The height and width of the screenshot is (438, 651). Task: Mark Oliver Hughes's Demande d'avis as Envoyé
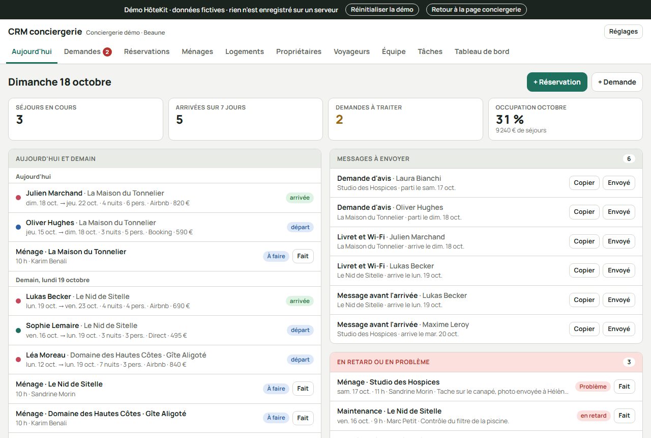tap(619, 212)
